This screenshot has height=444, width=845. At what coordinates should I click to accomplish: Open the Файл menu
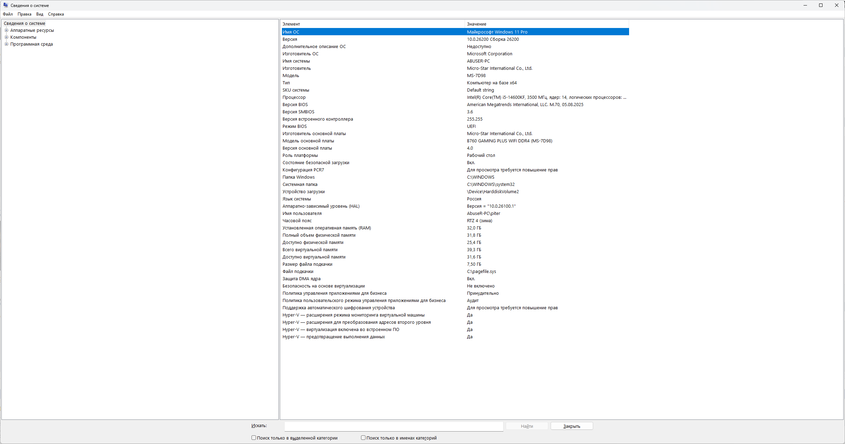[x=8, y=14]
